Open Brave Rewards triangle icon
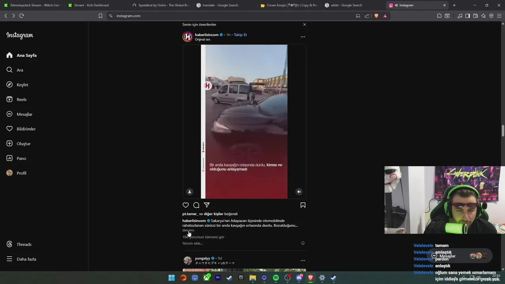Screen dimensions: 505x284 pos(385,16)
